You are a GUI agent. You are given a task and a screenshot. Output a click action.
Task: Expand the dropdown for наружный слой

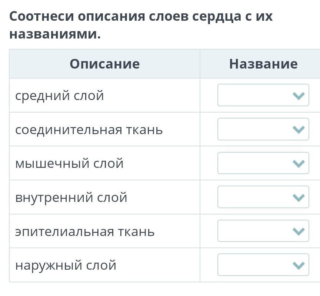263,265
